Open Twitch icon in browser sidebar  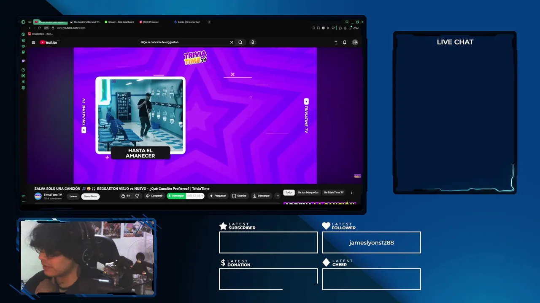23,61
